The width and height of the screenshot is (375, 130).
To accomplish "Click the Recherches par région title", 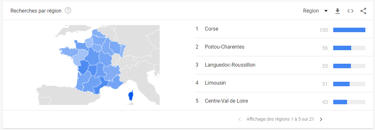I will (x=36, y=11).
